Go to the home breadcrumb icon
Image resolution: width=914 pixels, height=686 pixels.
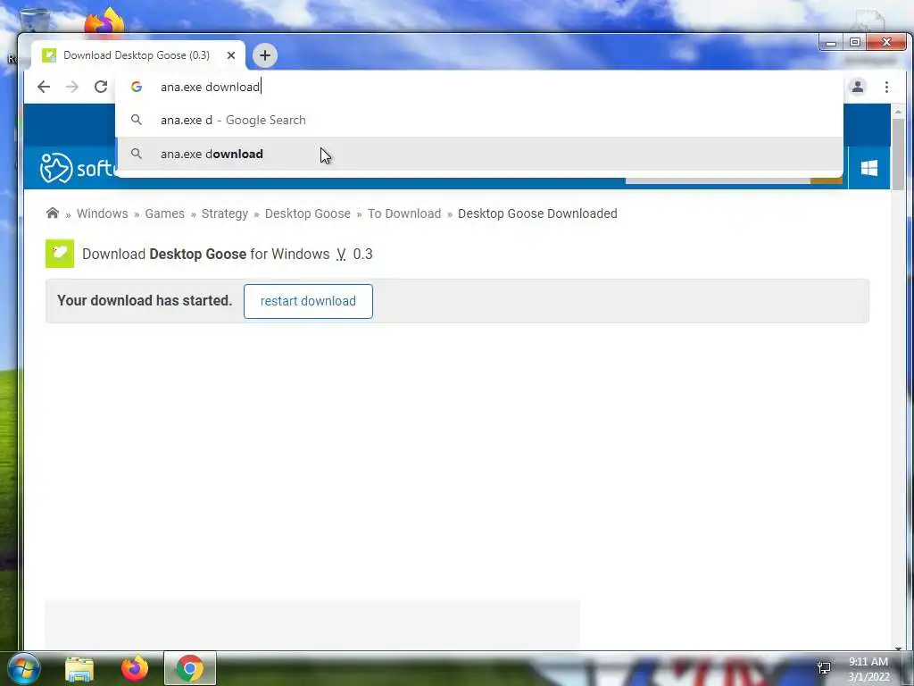point(53,213)
